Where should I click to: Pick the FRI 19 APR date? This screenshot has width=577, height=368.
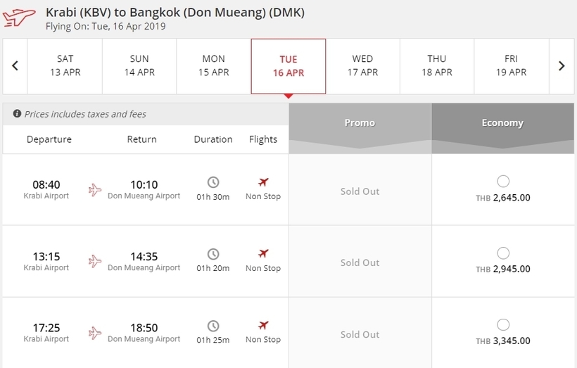(512, 66)
